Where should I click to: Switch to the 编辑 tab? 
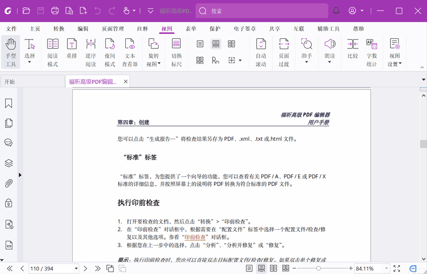(x=83, y=28)
